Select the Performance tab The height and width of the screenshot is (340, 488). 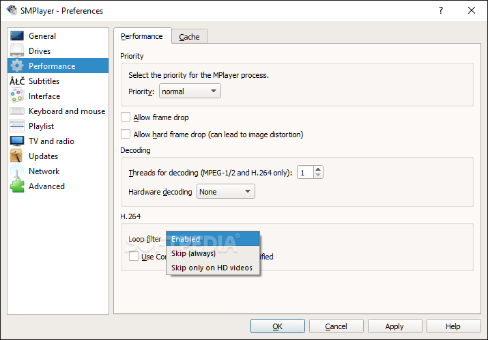142,36
